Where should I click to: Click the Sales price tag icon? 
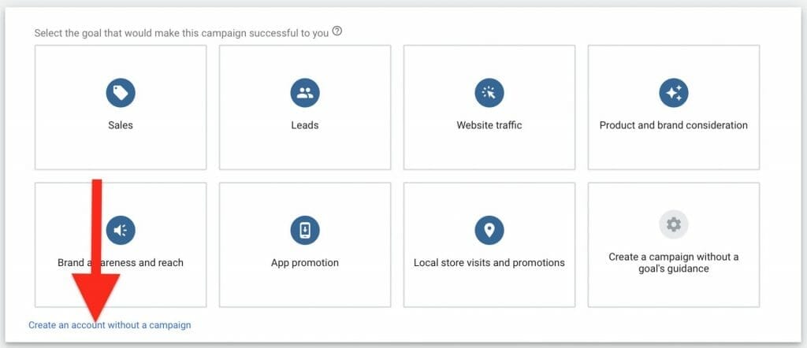121,93
